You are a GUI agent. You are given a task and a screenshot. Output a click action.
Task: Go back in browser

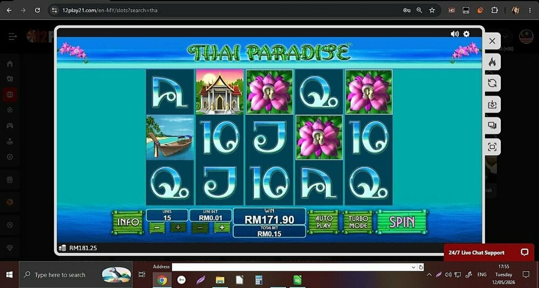(9, 10)
